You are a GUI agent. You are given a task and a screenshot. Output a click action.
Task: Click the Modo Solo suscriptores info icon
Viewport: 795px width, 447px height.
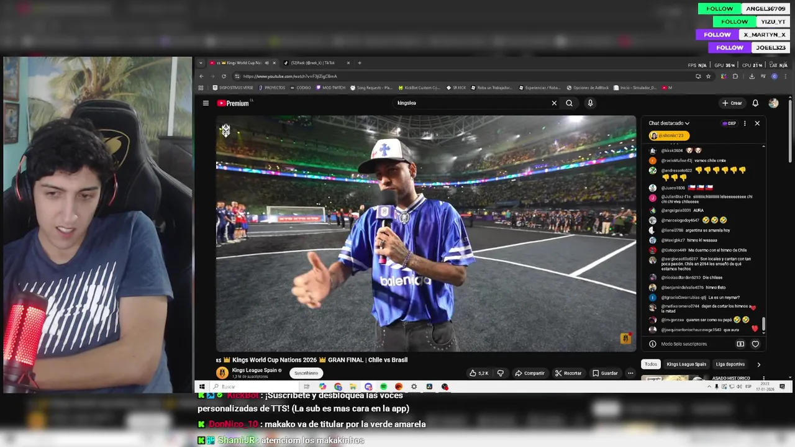pos(653,344)
